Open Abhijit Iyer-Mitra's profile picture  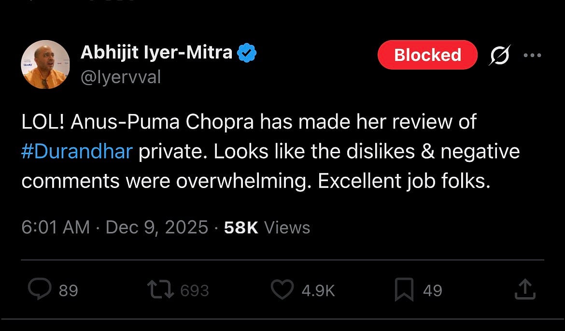[x=45, y=64]
